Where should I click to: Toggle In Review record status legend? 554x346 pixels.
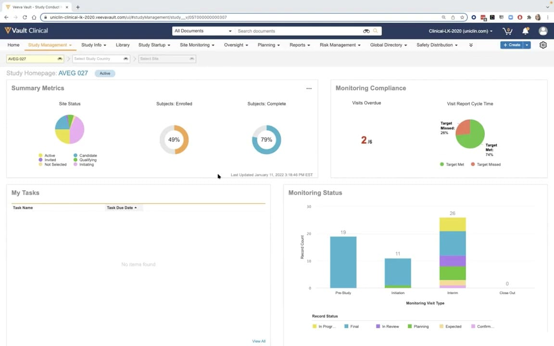(x=388, y=327)
